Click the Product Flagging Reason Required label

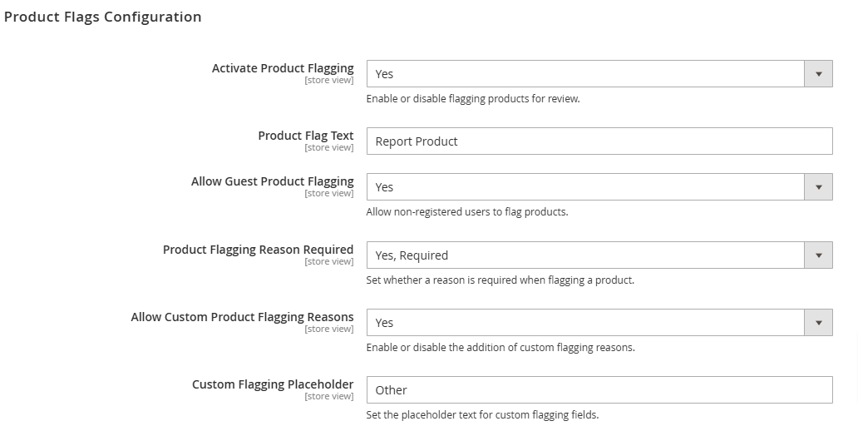259,250
